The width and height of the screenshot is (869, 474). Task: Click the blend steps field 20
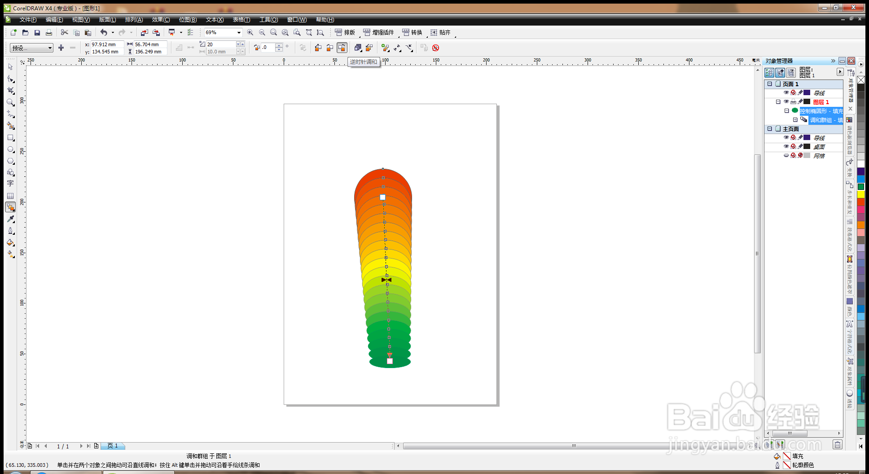click(221, 44)
